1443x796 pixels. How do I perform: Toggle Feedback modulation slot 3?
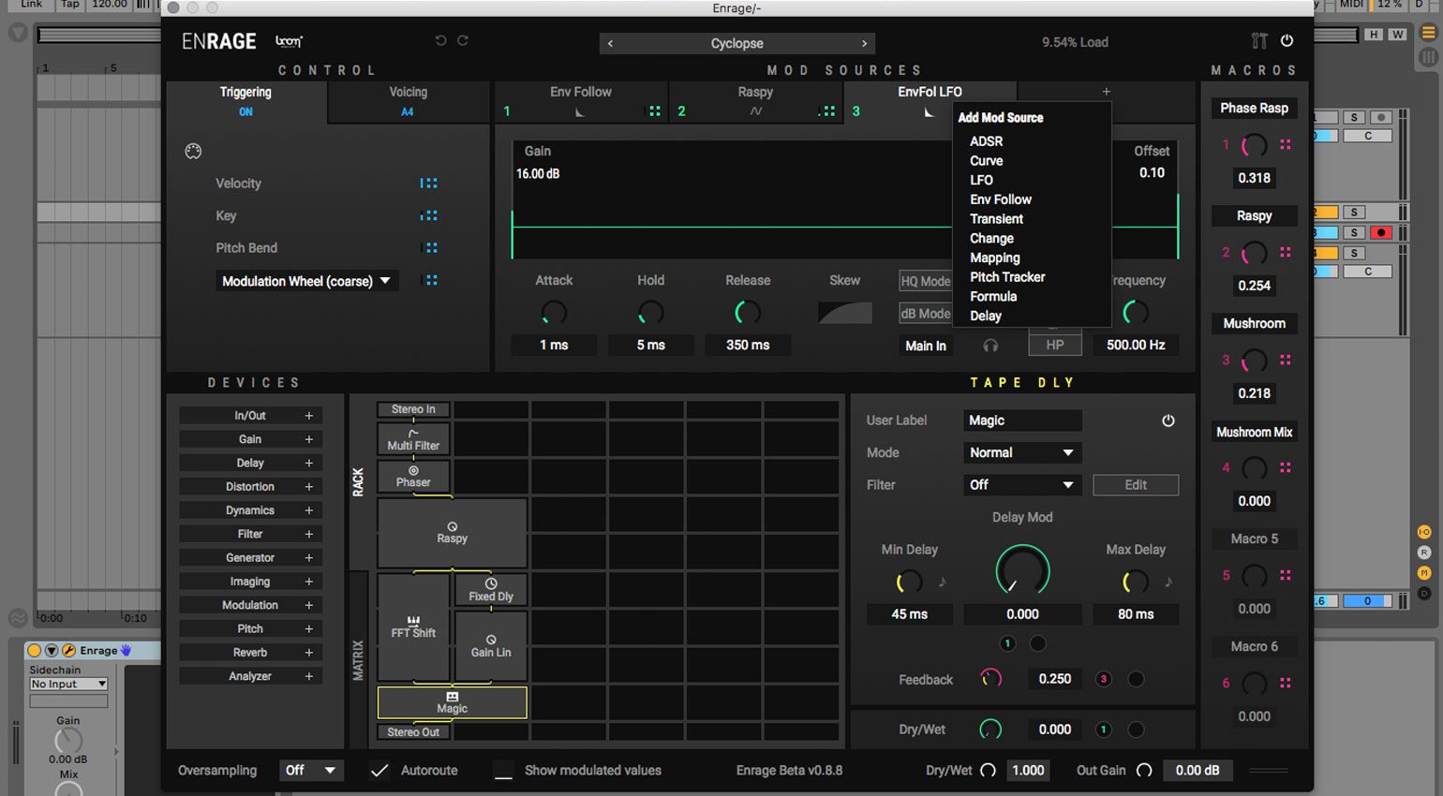pyautogui.click(x=1104, y=679)
